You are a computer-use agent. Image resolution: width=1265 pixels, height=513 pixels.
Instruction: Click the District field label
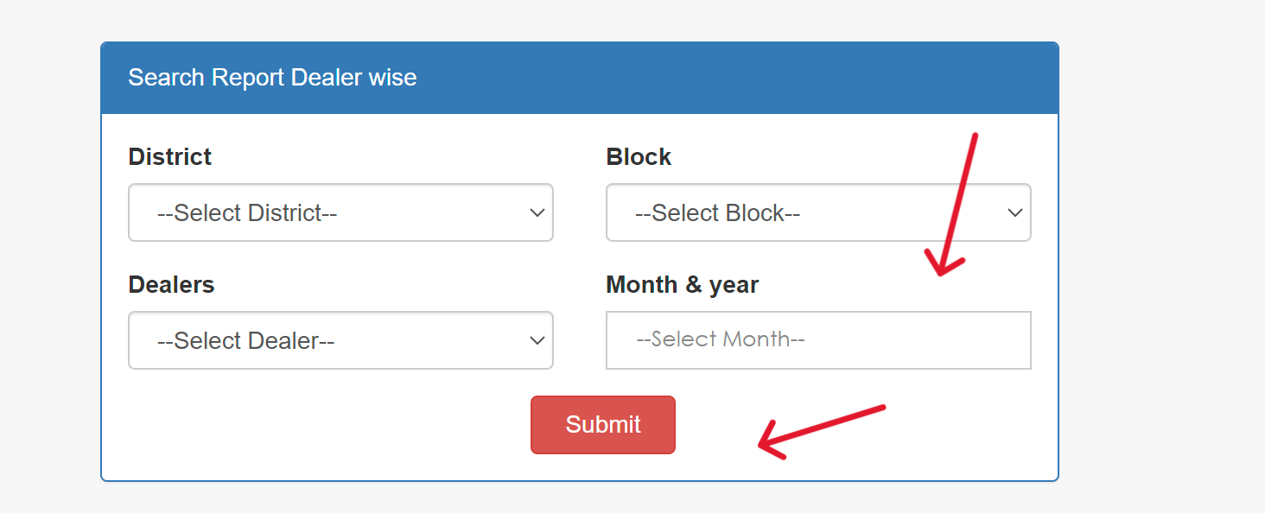click(x=169, y=157)
